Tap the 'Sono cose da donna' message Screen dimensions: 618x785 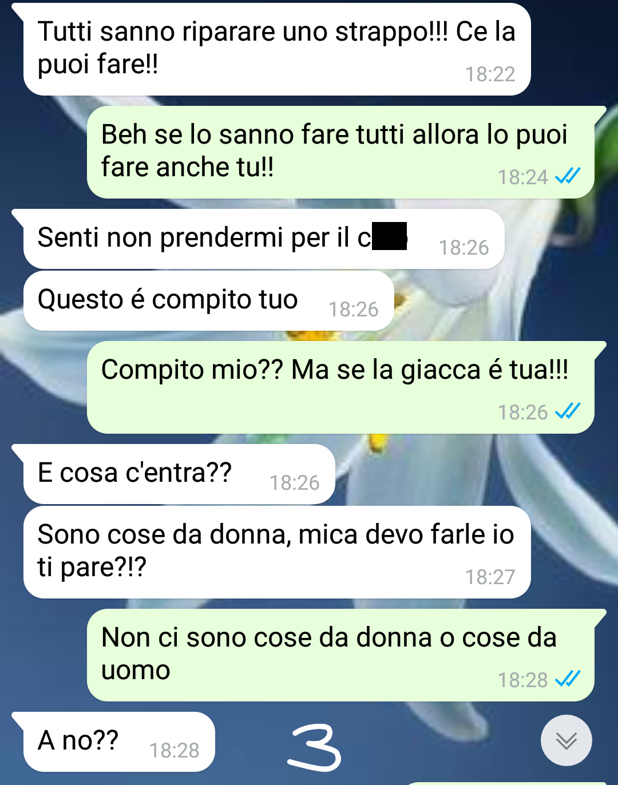click(x=277, y=552)
